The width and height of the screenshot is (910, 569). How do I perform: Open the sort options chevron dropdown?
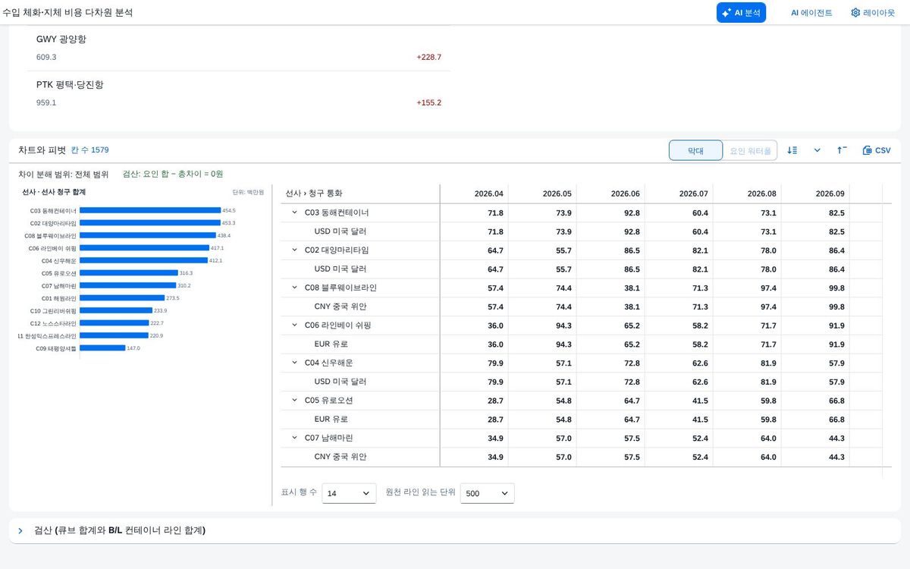click(x=817, y=150)
